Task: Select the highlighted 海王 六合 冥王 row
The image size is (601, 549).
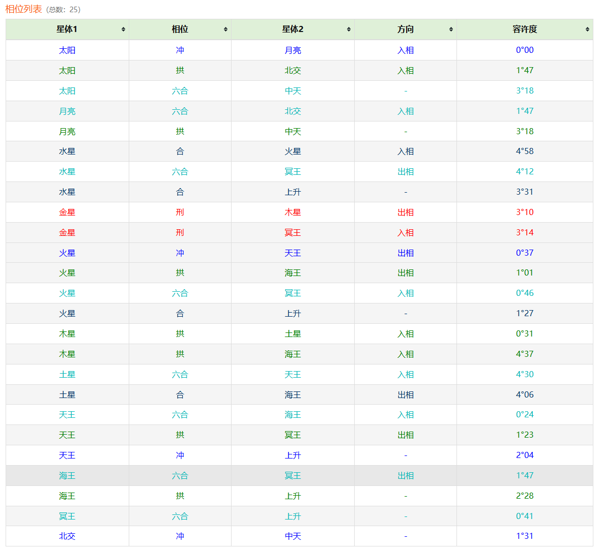Action: (x=293, y=476)
